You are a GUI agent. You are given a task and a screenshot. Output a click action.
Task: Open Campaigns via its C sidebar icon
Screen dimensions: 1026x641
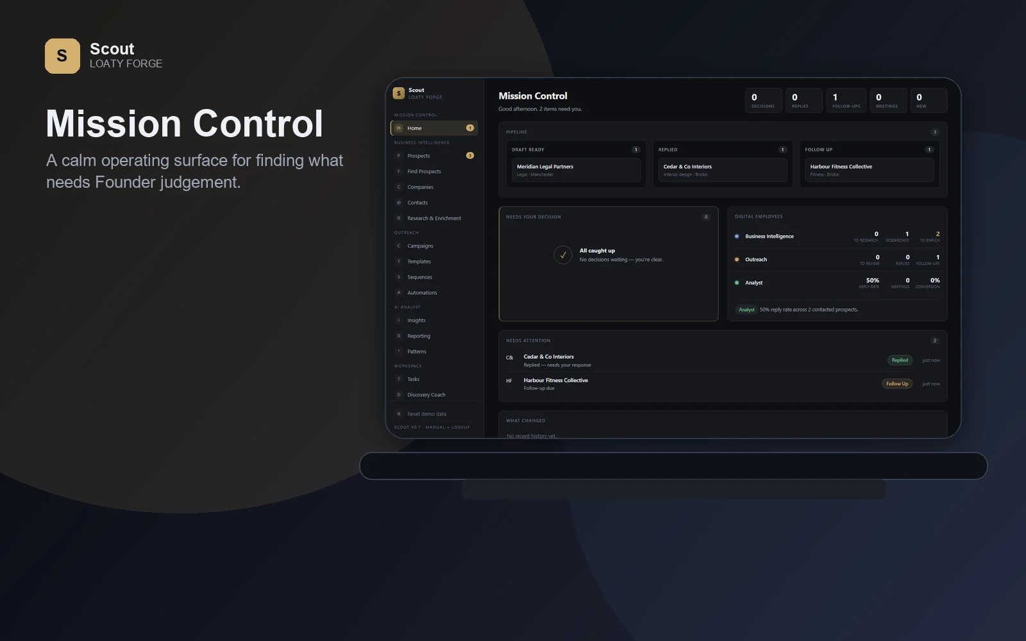[398, 246]
